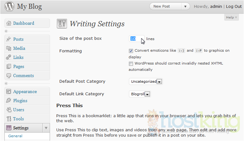Click the Comments speech bubble icon
Viewport: 244px width, 141px height.
(9, 76)
